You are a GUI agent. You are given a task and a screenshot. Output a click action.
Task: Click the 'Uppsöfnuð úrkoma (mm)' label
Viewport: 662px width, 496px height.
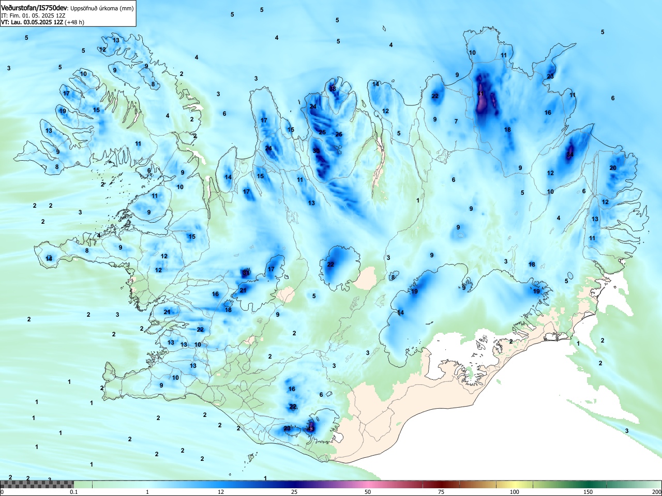point(101,8)
